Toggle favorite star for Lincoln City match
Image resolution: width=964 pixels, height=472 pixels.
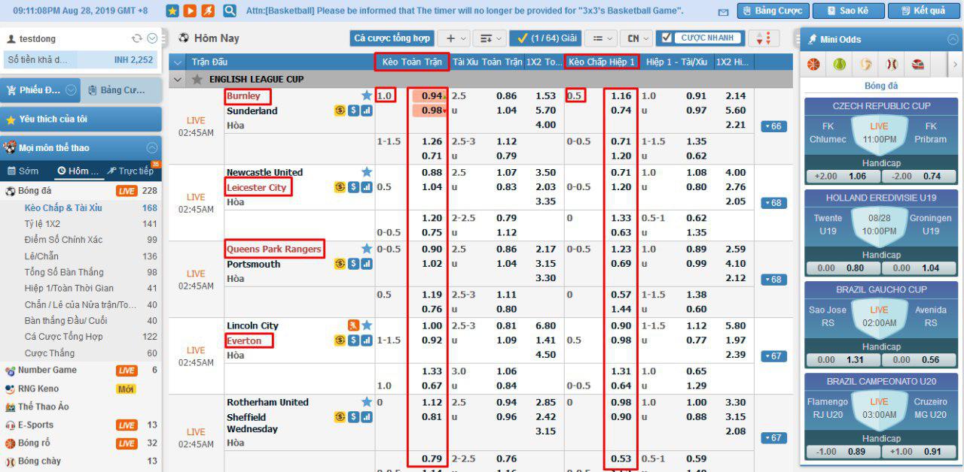point(367,325)
